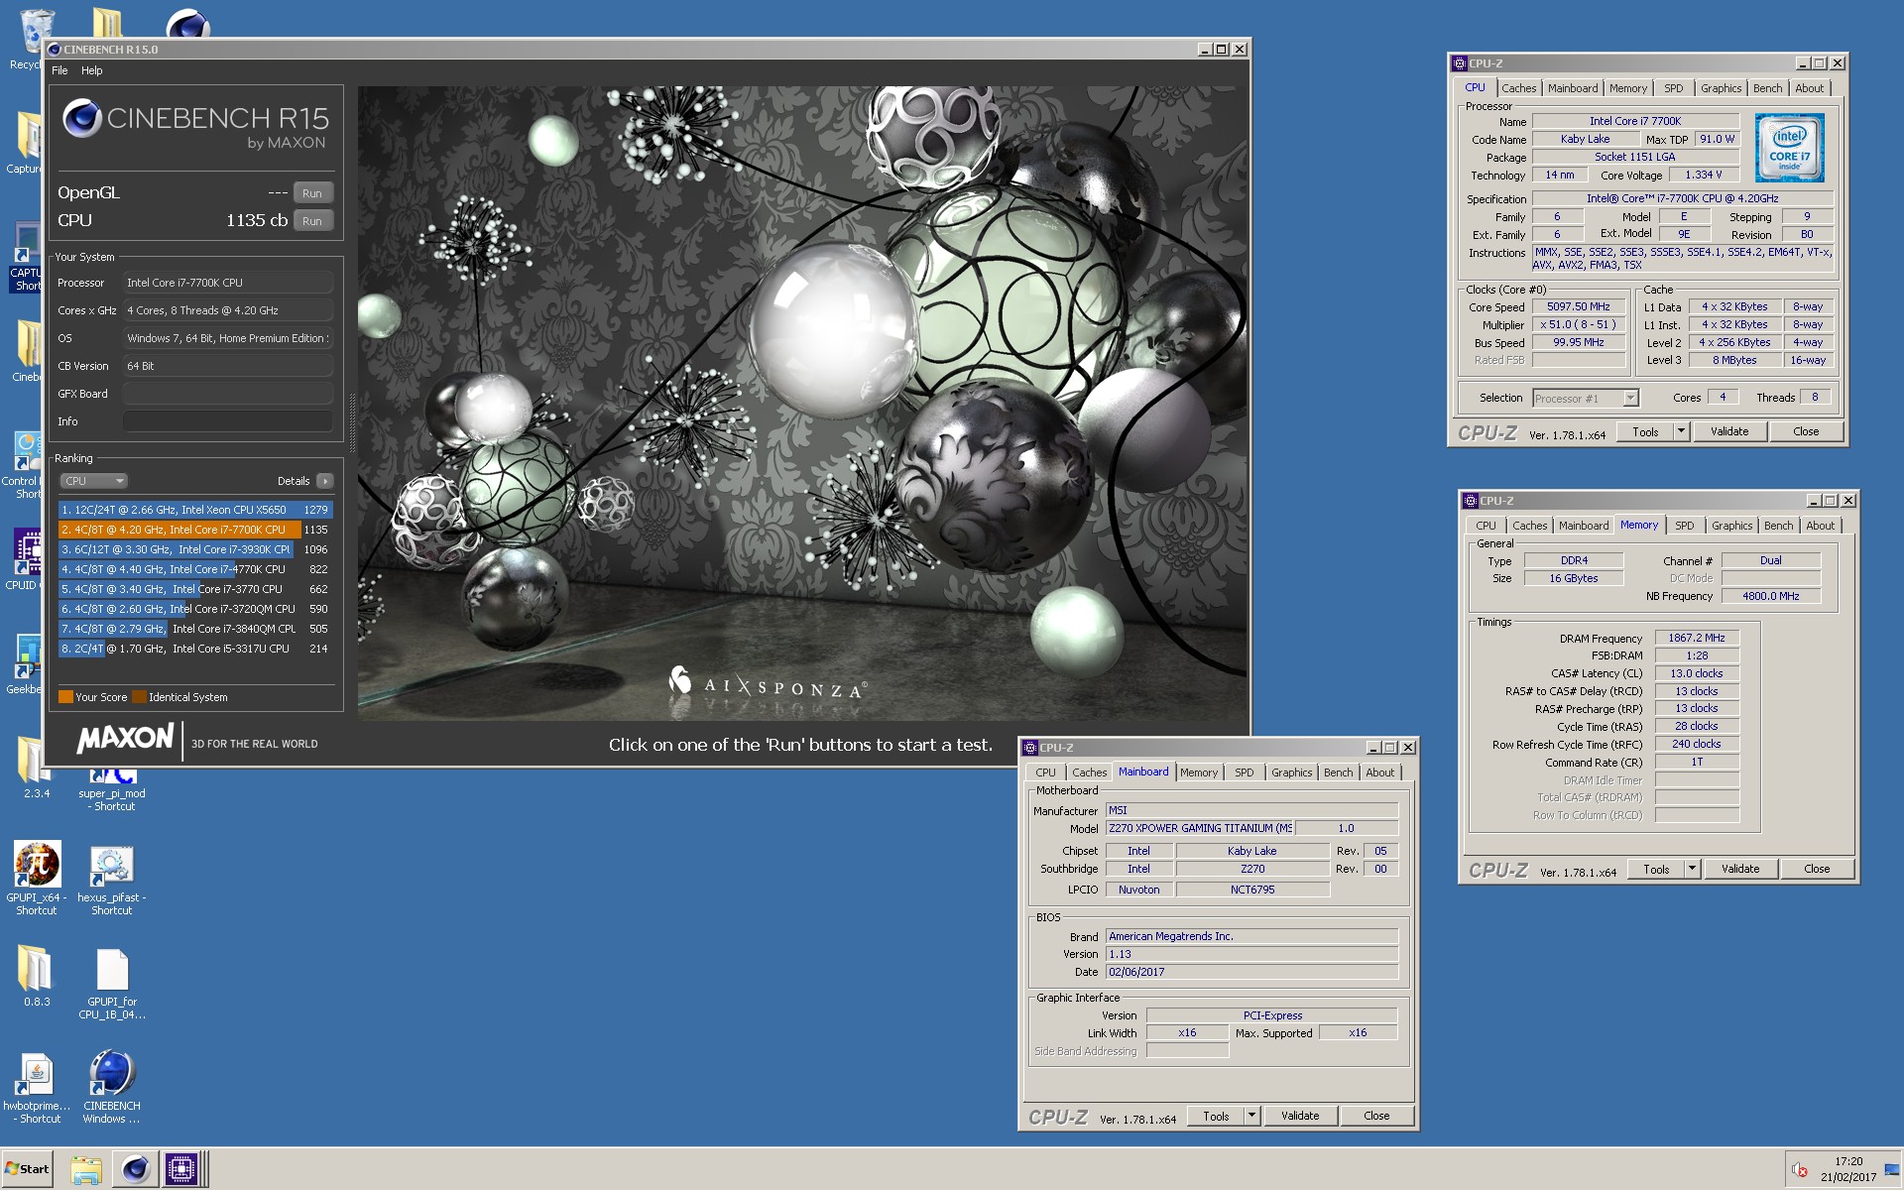Click the GFX Board field

(x=227, y=394)
